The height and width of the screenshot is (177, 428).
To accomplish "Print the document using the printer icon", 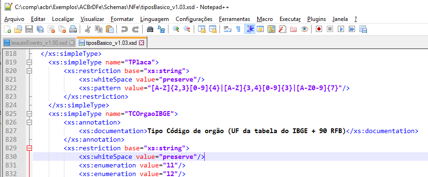I will click(x=73, y=29).
